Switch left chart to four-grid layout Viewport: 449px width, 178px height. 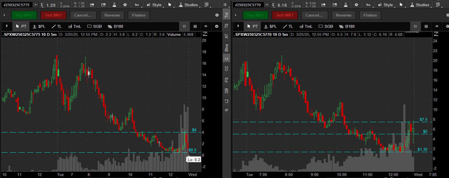point(195,26)
